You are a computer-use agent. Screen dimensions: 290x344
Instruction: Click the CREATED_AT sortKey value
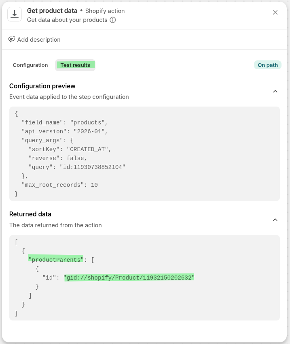pos(89,149)
